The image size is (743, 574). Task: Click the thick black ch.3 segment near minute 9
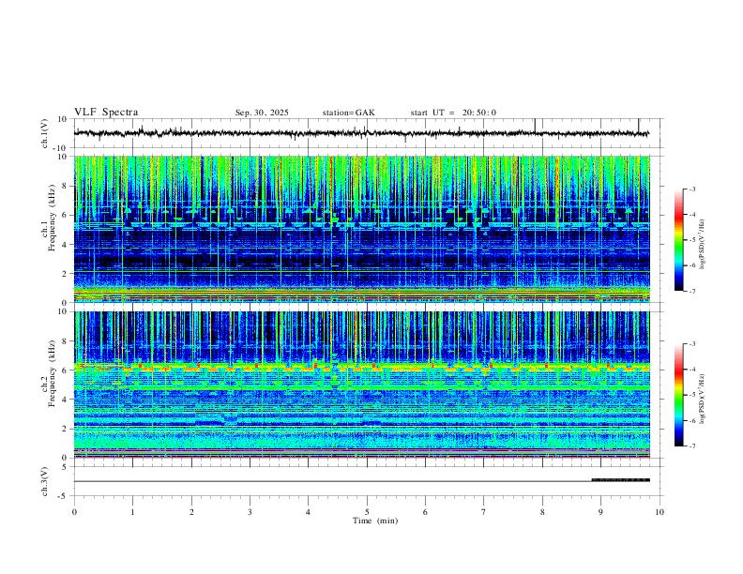point(621,480)
